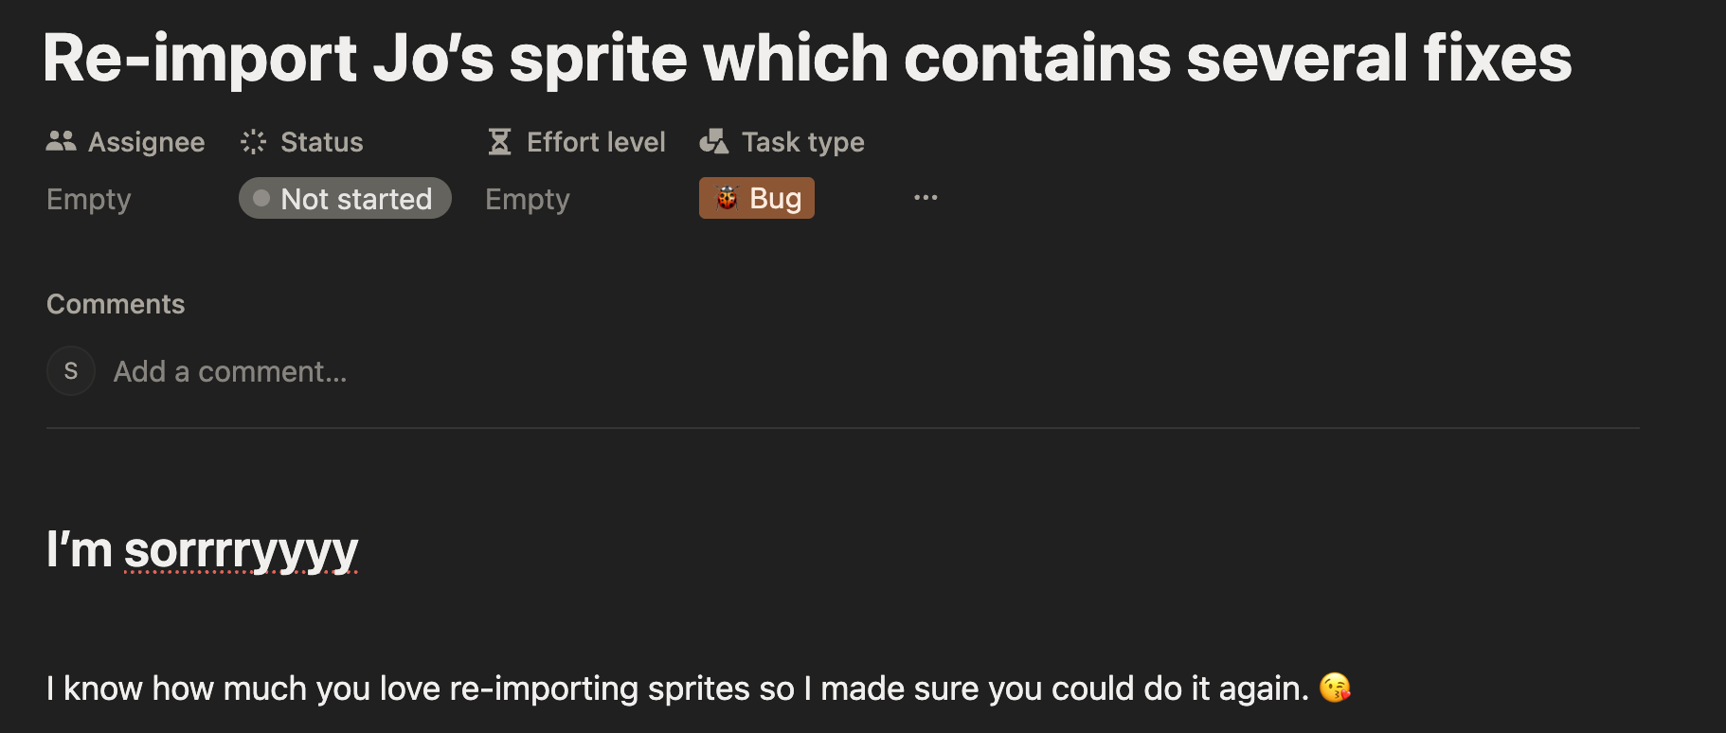Image resolution: width=1726 pixels, height=733 pixels.
Task: Set the Empty Assignee value
Action: point(89,199)
